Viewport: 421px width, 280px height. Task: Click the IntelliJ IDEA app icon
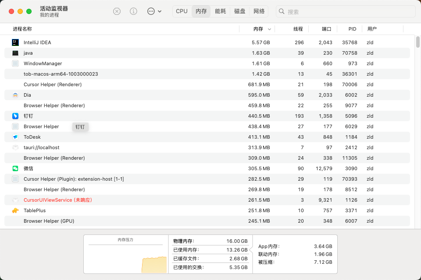coord(15,42)
